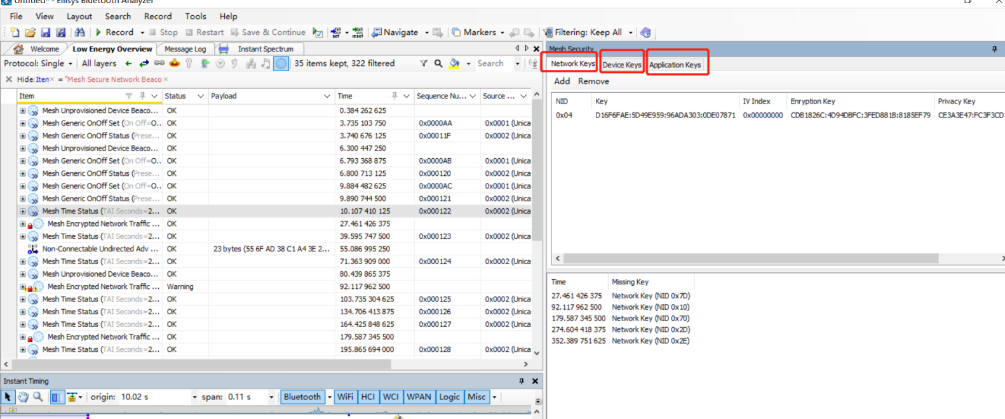
Task: Click the Navigate toolbar button
Action: click(395, 32)
